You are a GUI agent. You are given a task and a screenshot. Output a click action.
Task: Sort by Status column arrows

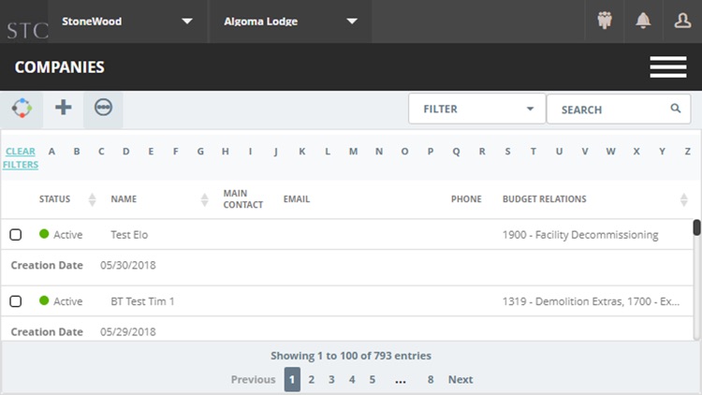coord(93,199)
